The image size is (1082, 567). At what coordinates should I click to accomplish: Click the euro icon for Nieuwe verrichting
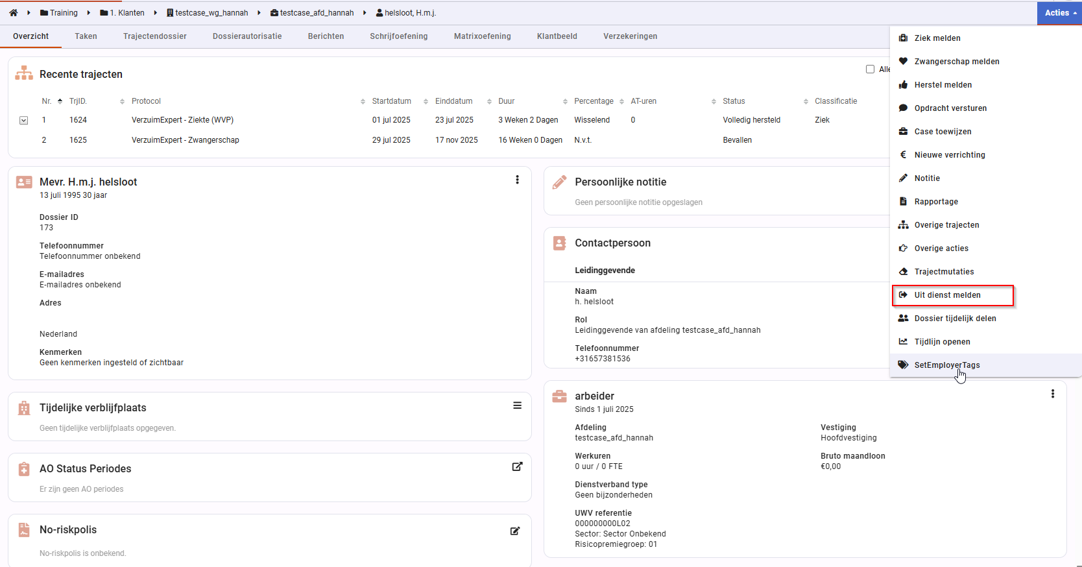pos(903,155)
